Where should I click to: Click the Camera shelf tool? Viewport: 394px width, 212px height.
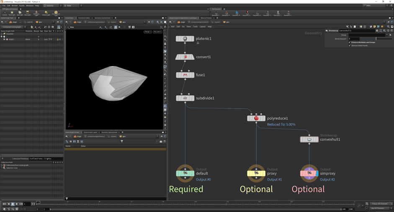point(4,13)
